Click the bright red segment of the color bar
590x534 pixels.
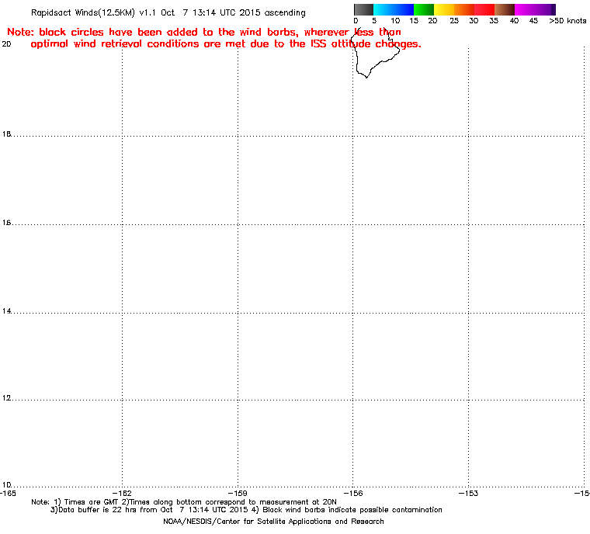coord(484,9)
